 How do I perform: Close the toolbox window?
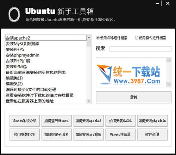tap(168, 4)
